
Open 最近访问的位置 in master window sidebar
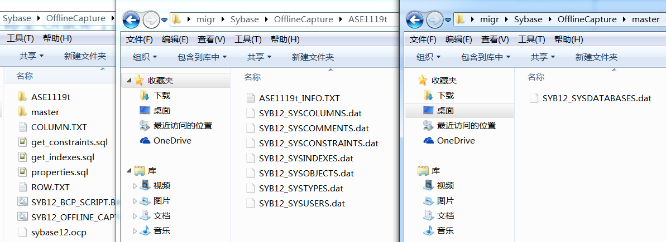point(459,126)
